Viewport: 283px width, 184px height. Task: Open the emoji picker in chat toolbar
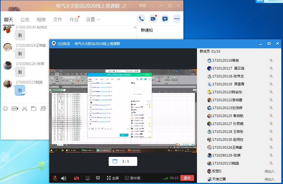tap(5, 109)
